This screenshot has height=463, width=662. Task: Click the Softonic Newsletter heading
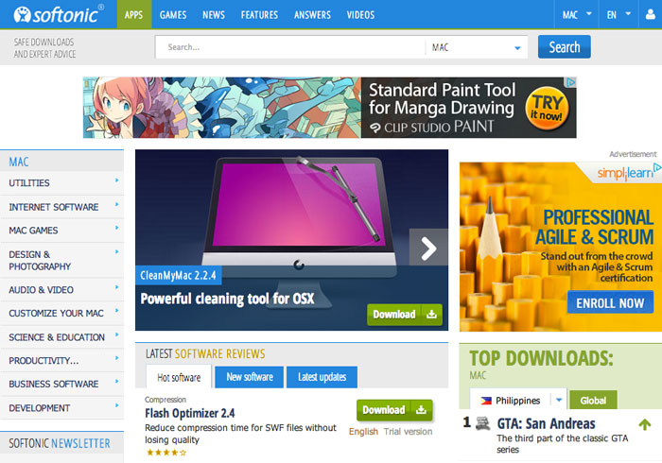click(x=60, y=443)
